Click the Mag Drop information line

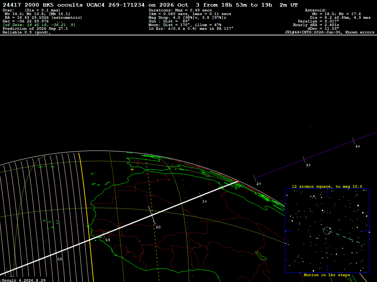(187, 18)
